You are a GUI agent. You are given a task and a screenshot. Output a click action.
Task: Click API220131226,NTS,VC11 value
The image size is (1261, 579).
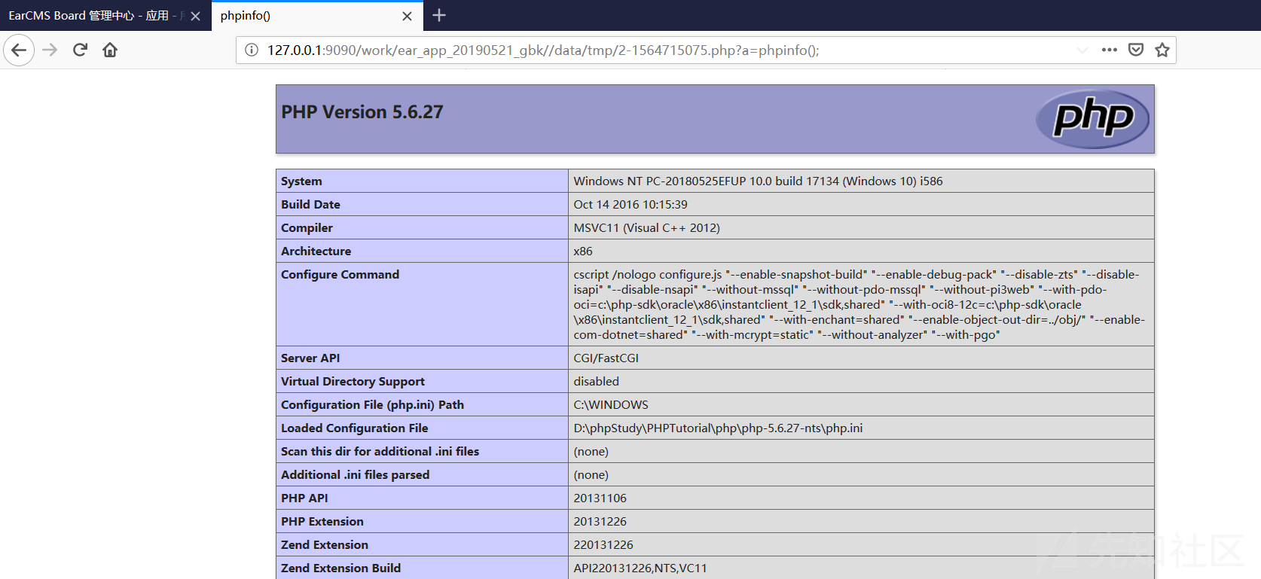[640, 568]
